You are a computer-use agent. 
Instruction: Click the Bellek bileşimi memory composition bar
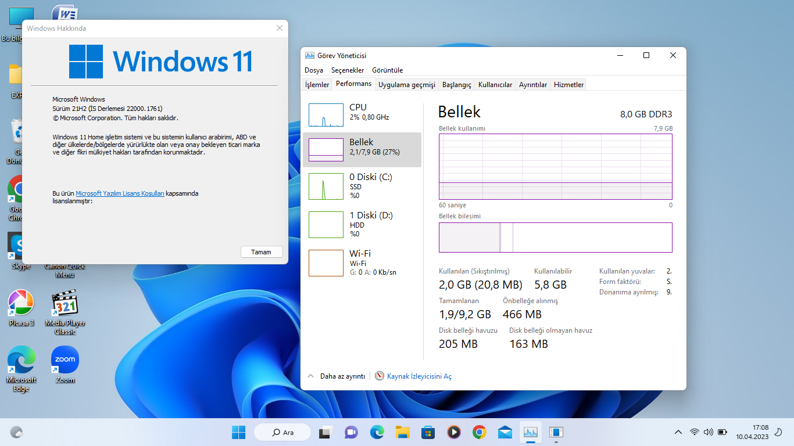click(x=556, y=238)
